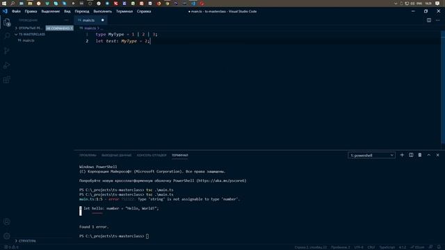Expand the Открытые редакторы section
The image size is (445, 250).
tap(30, 28)
